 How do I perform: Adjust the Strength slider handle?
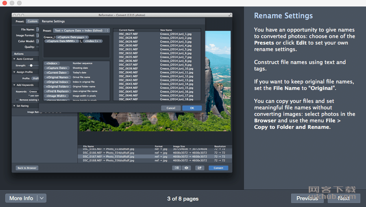[x=31, y=66]
